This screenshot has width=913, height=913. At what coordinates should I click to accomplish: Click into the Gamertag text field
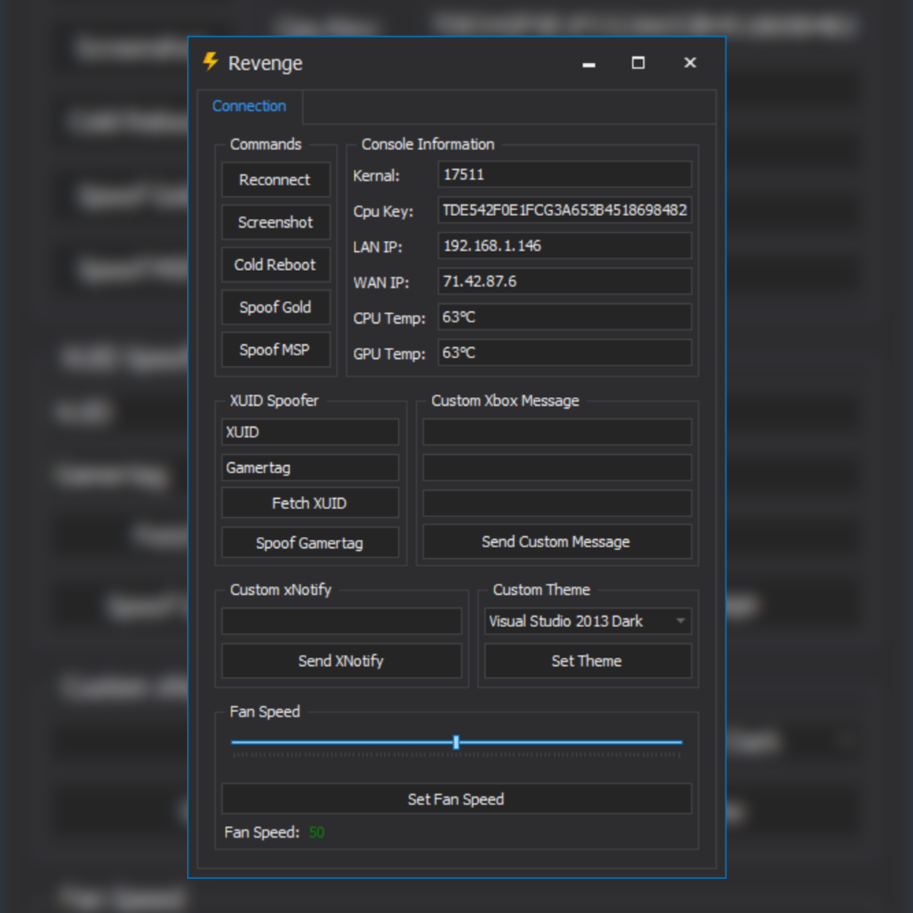310,468
